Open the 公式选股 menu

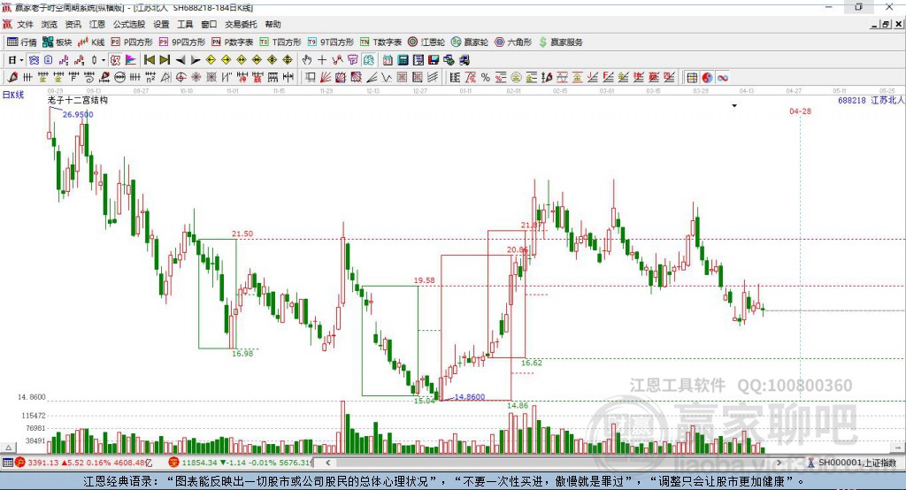129,24
